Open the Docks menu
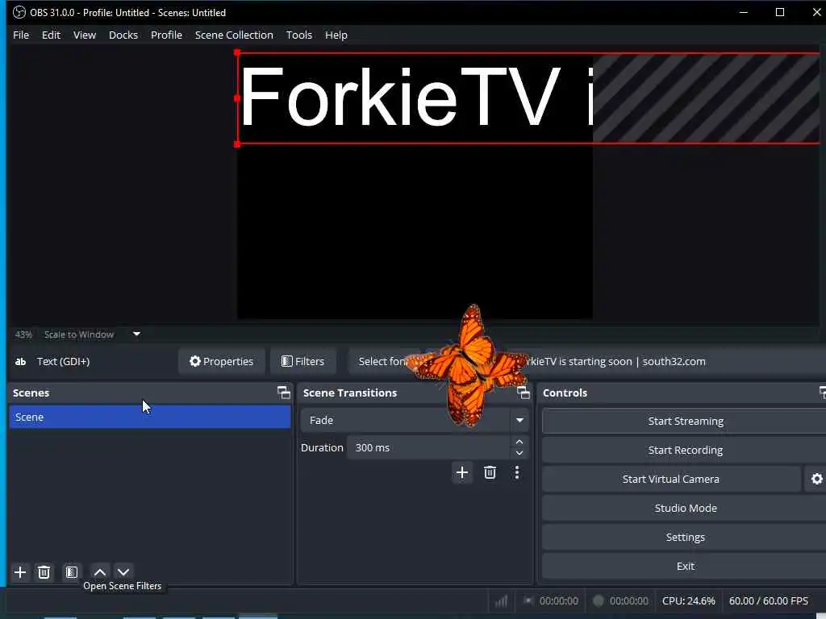Image resolution: width=826 pixels, height=619 pixels. 123,35
